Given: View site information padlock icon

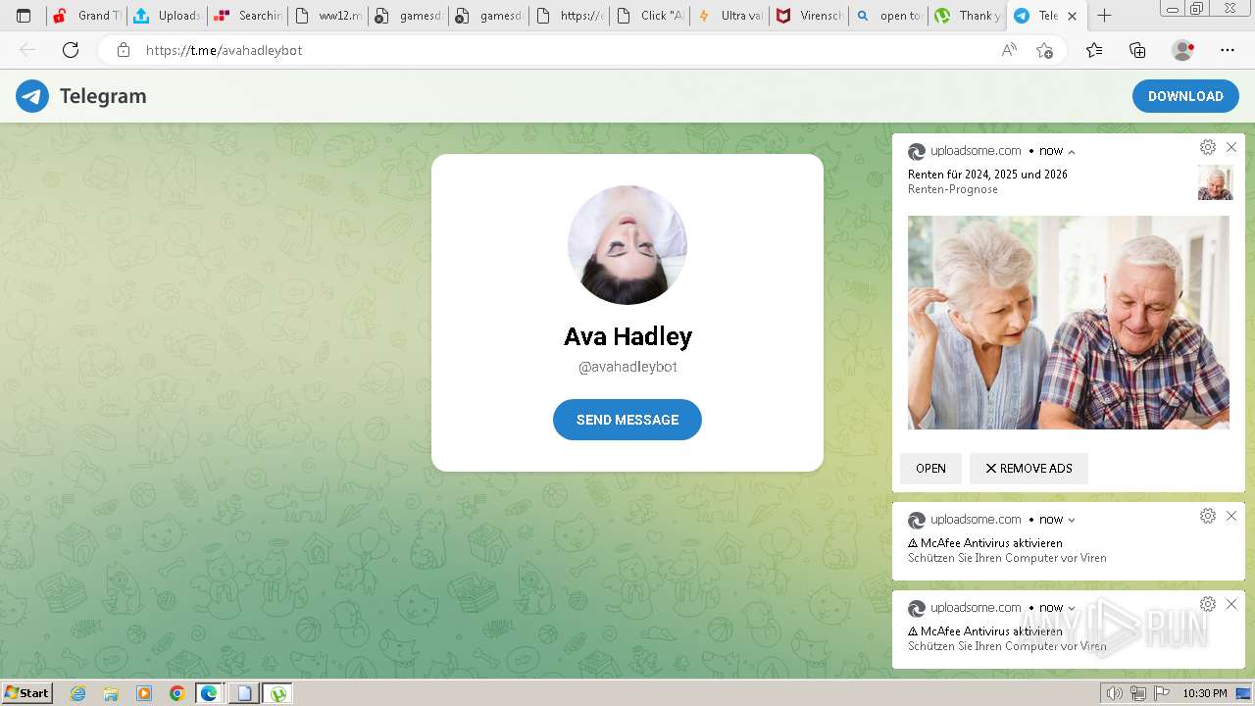Looking at the screenshot, I should (124, 50).
